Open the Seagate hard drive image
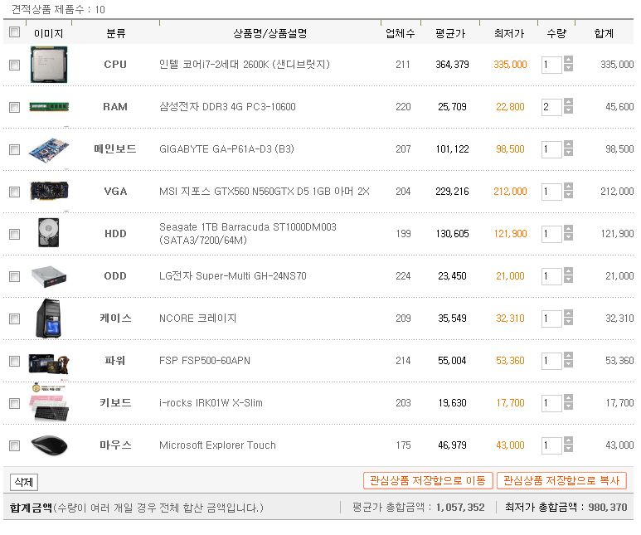Viewport: 641px width, 535px height. click(x=49, y=232)
